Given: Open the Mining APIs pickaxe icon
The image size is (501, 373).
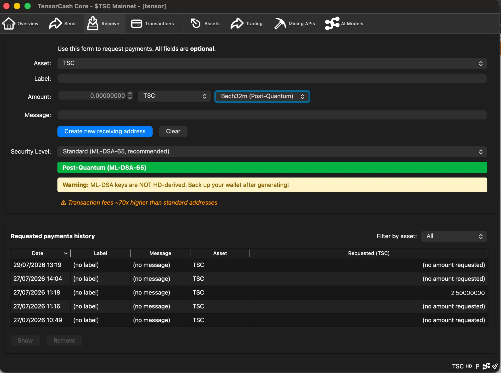Looking at the screenshot, I should tap(280, 23).
